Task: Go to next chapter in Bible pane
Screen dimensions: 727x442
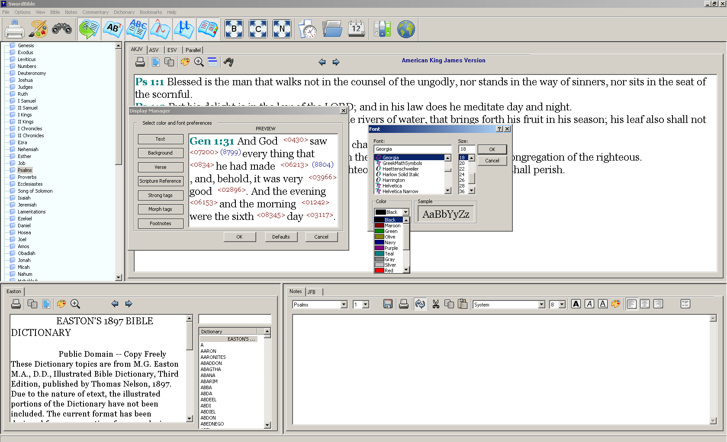Action: (336, 62)
